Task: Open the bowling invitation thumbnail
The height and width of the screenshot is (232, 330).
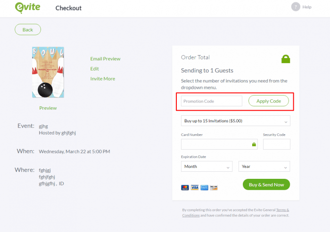Action: click(48, 72)
